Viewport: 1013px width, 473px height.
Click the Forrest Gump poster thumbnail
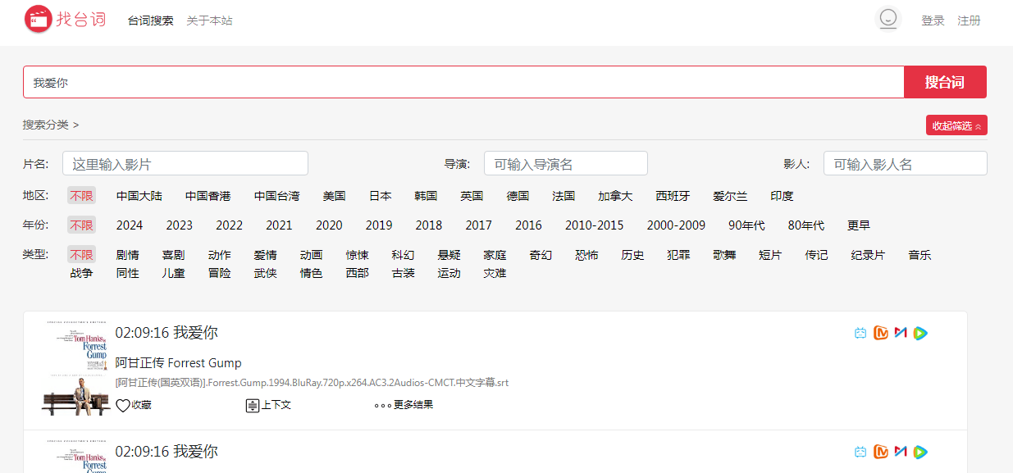click(76, 367)
